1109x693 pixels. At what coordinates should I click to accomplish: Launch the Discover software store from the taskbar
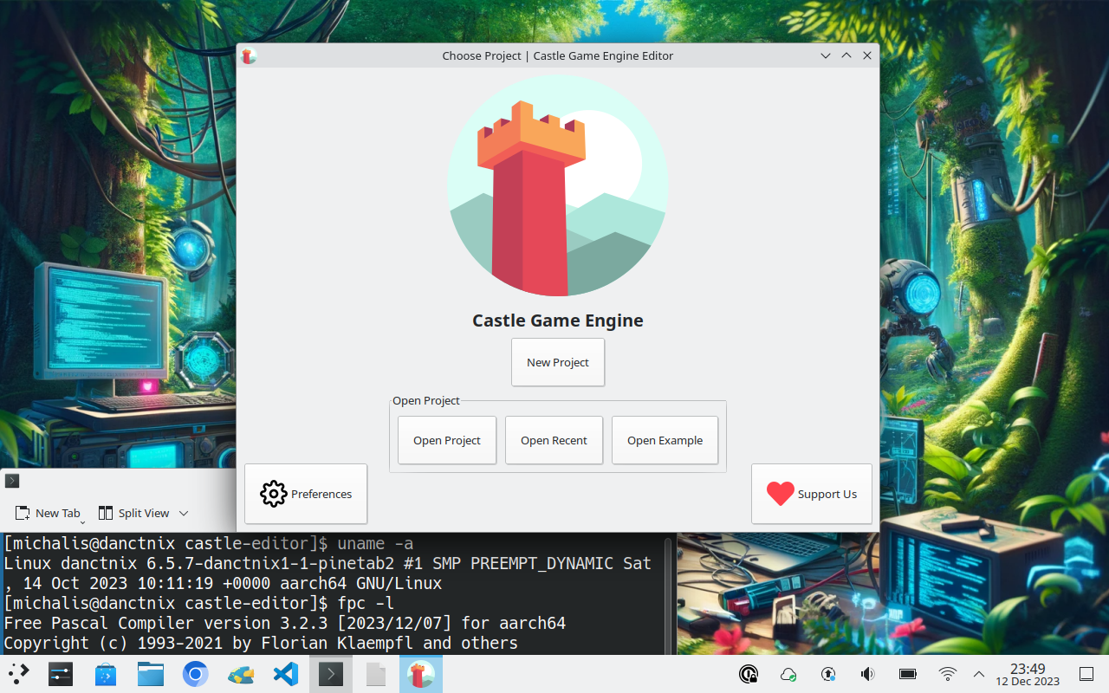(106, 674)
